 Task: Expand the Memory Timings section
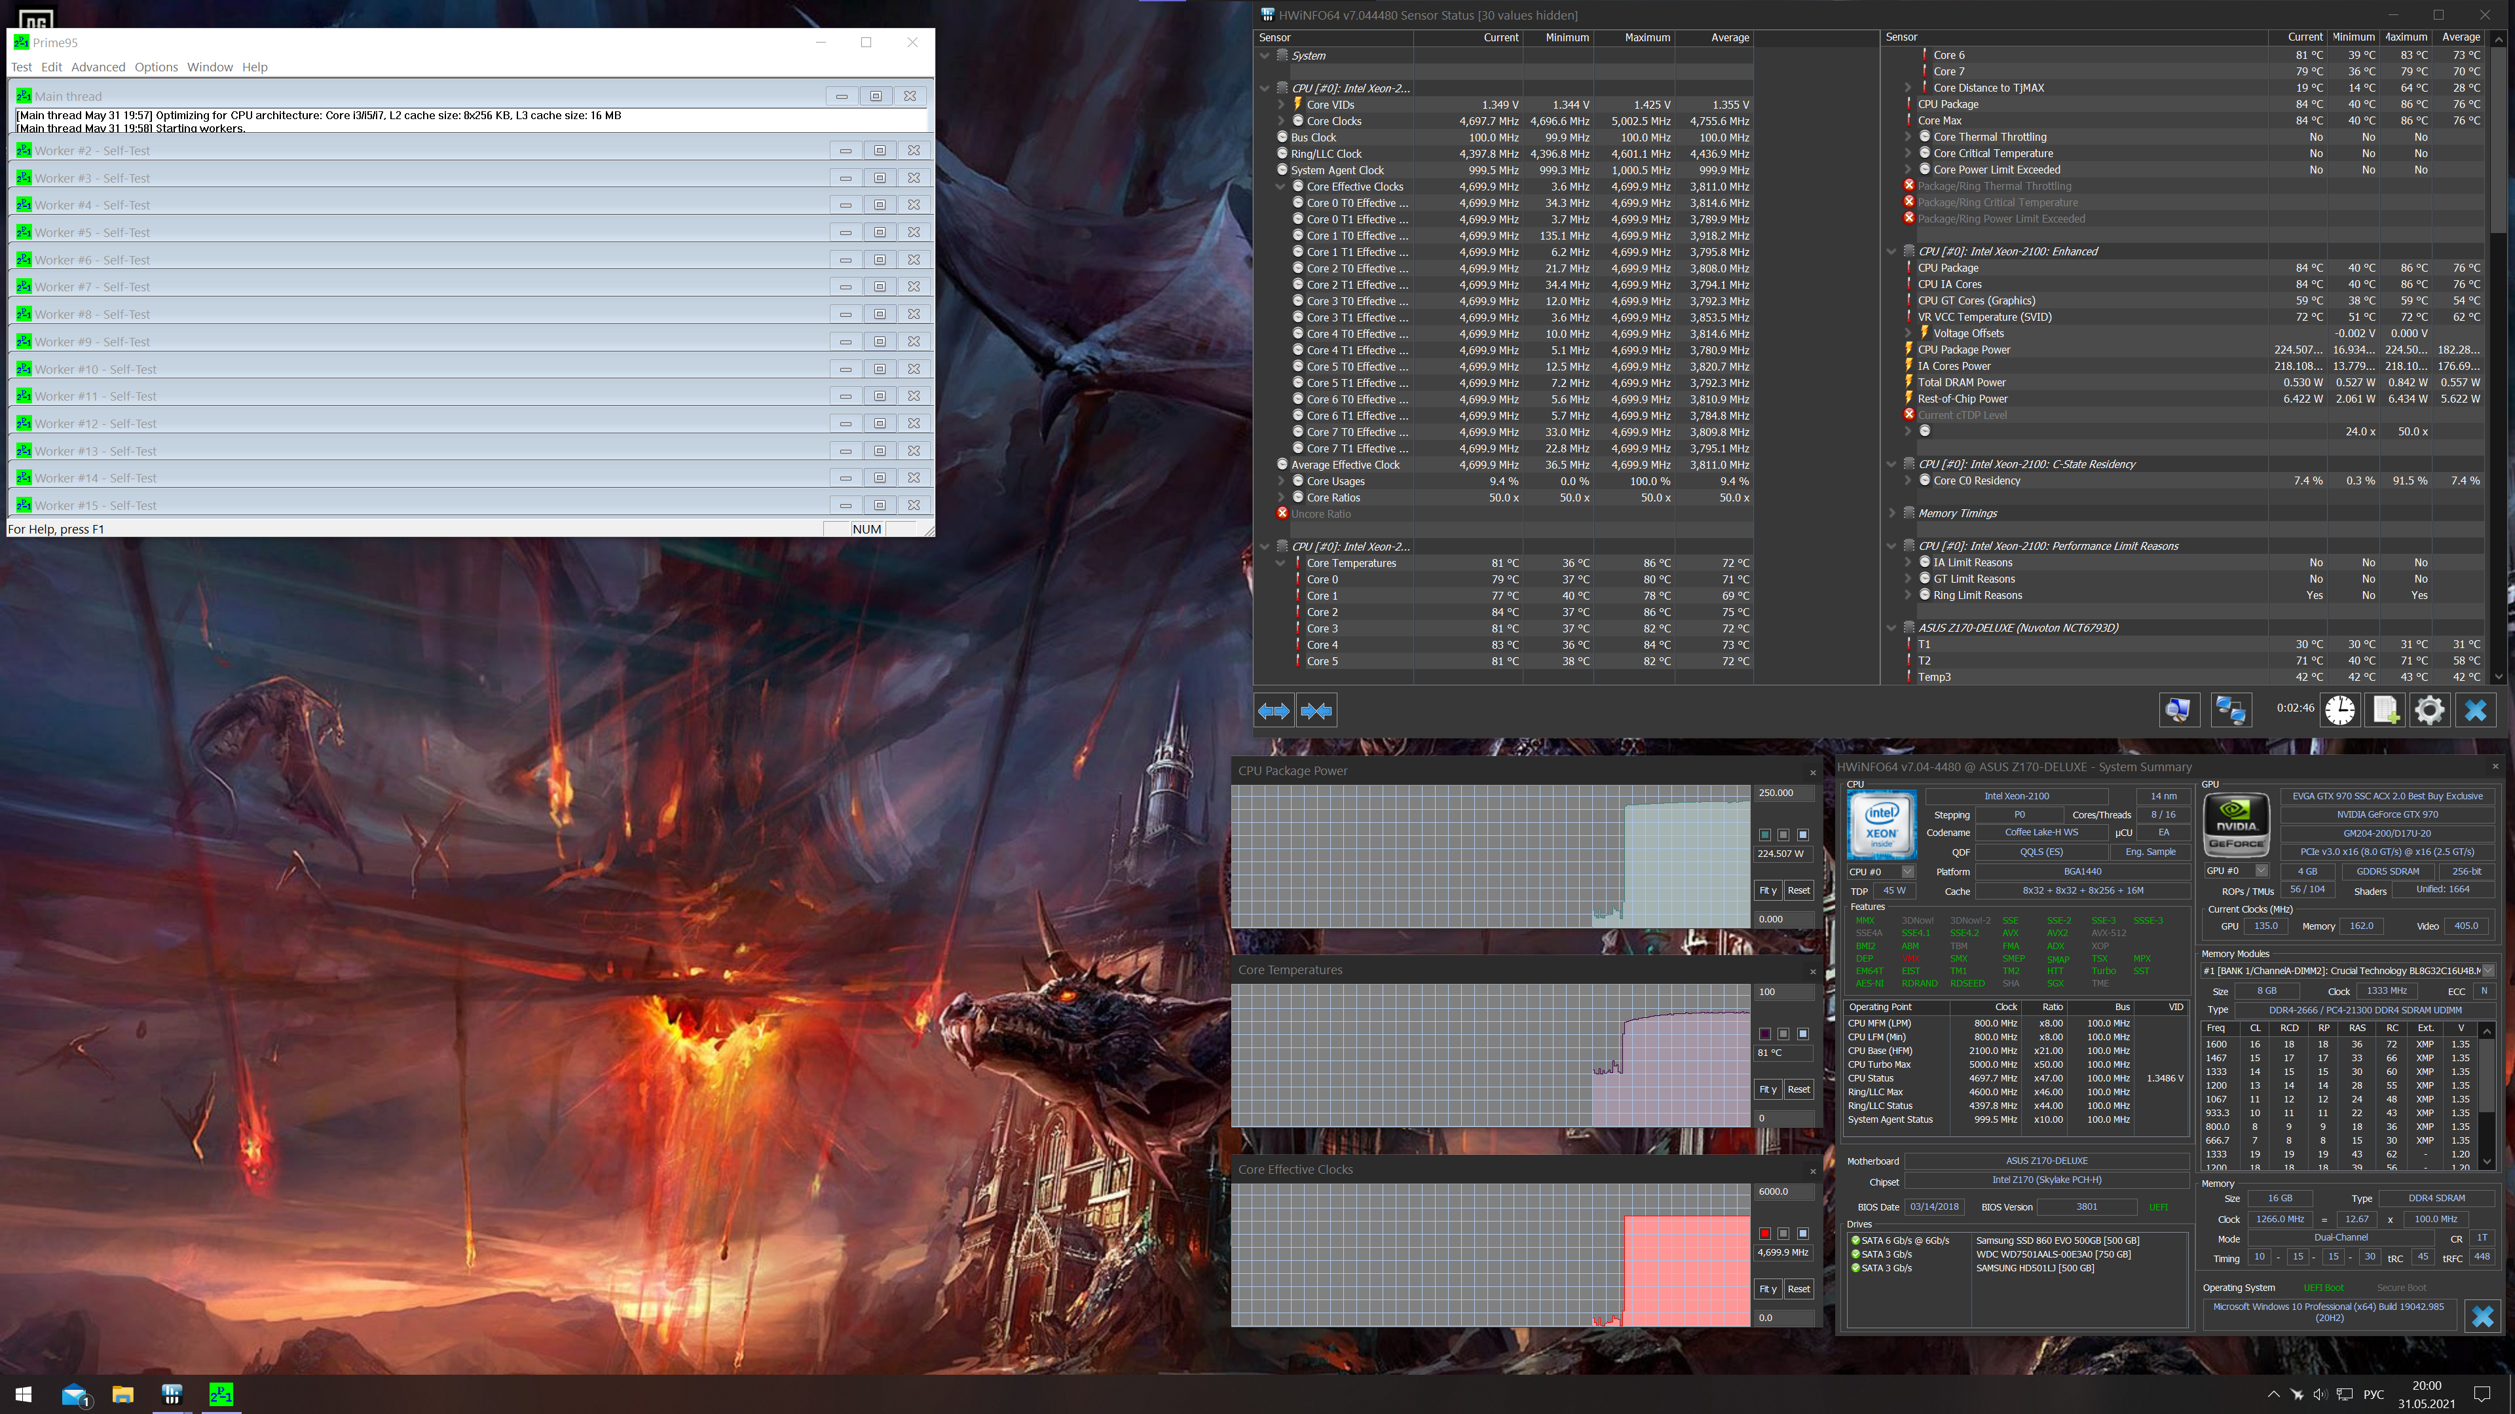pos(1892,513)
